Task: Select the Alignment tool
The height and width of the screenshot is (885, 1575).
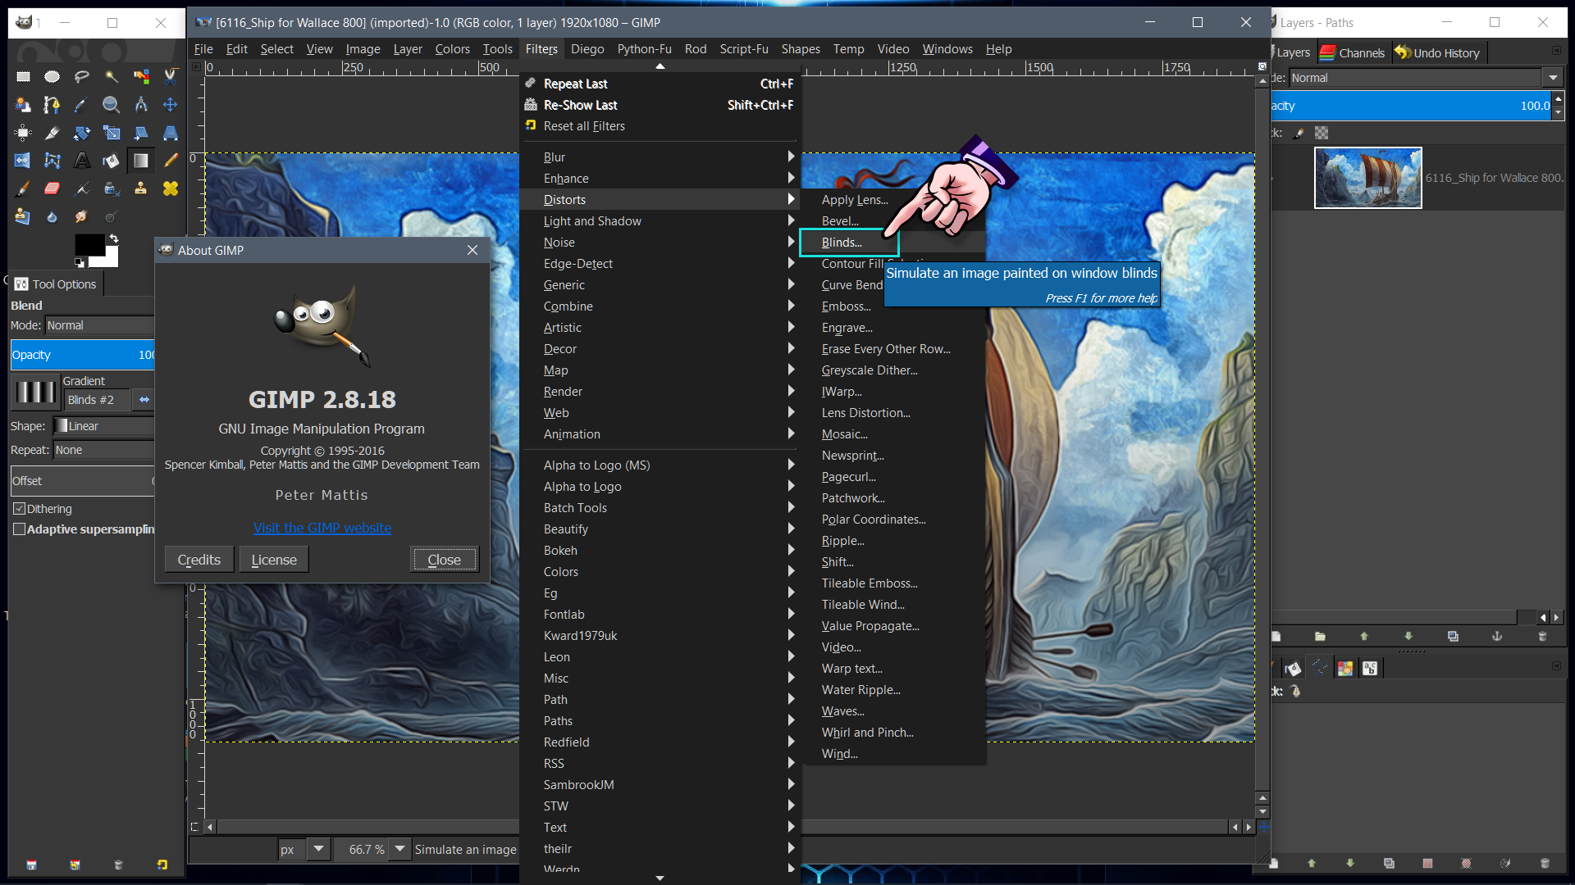Action: (23, 132)
